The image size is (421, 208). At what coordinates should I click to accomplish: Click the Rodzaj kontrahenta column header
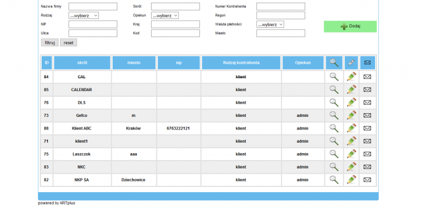tap(241, 63)
